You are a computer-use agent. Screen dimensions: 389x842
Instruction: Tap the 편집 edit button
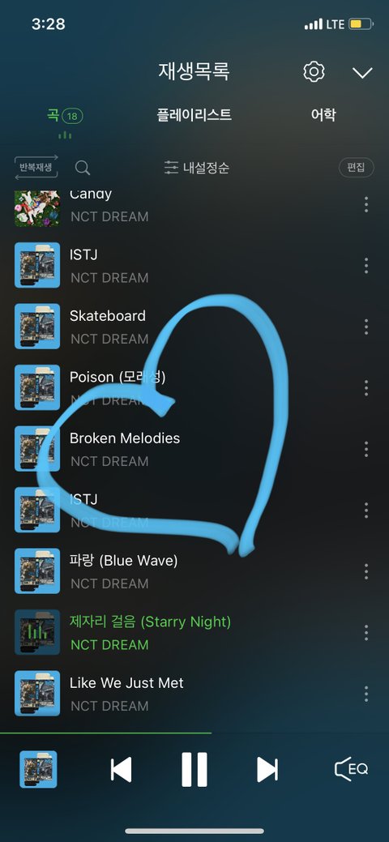[356, 168]
